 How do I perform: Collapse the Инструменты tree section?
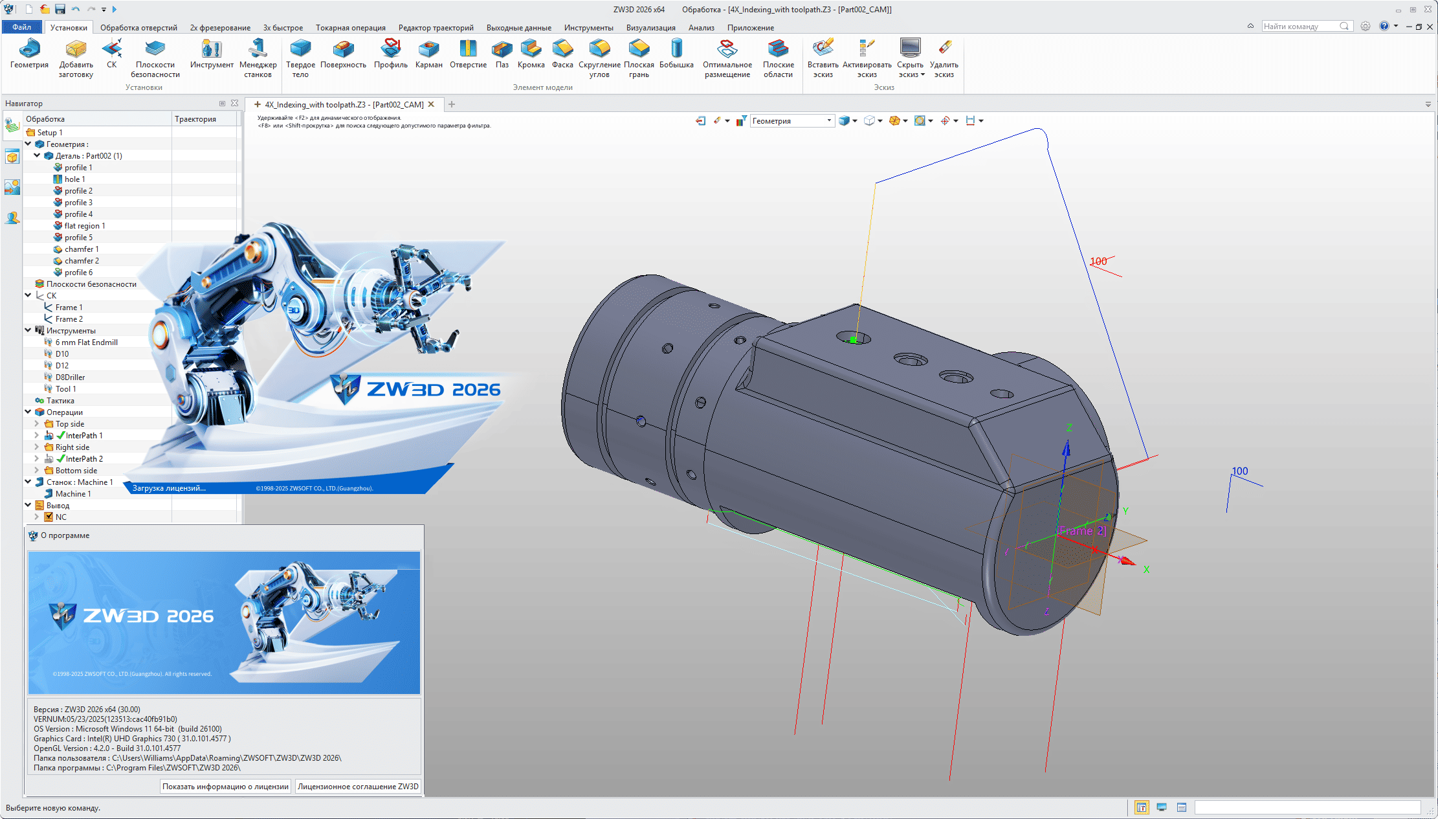(27, 330)
